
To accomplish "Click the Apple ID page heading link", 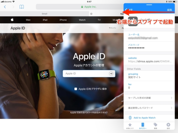I will pyautogui.click(x=18, y=28).
